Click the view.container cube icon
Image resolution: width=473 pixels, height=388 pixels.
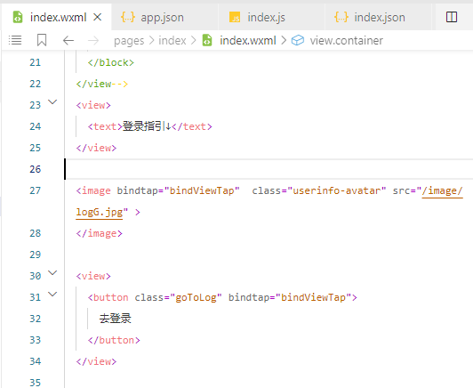pyautogui.click(x=298, y=40)
